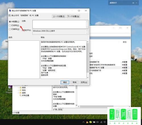Select 所有设置 in the policy tree
This screenshot has width=142, height=125.
coord(24,95)
